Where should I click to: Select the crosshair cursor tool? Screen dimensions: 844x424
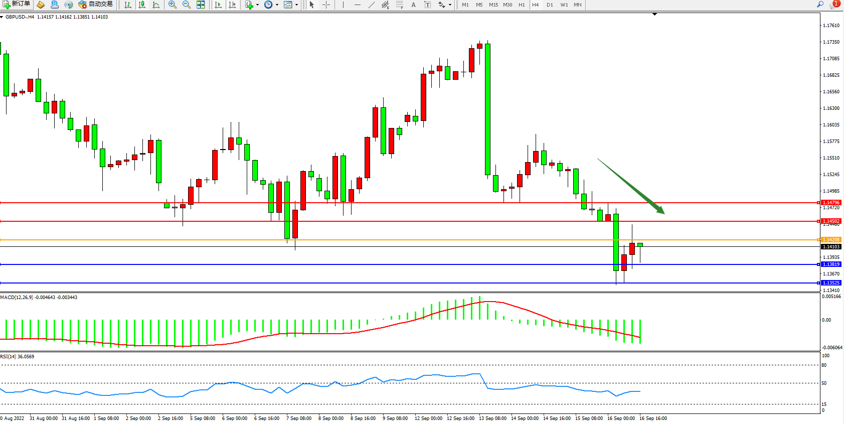tap(326, 5)
